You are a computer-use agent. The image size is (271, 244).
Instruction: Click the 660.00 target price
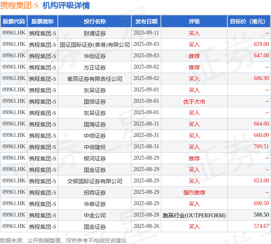coord(261,135)
